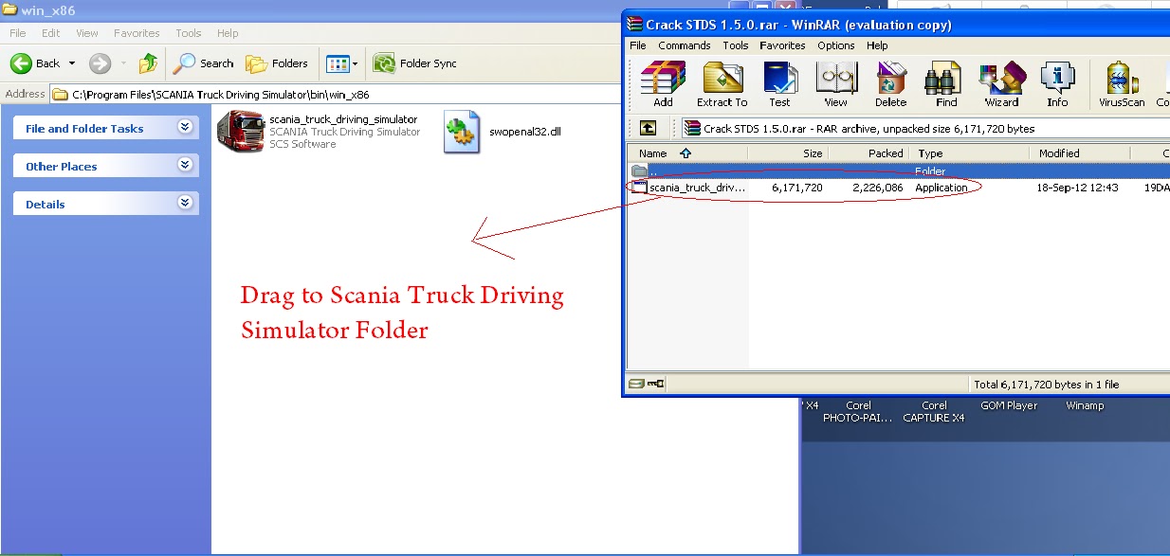This screenshot has width=1170, height=556.
Task: Sort WinRAR list by Type column
Action: pyautogui.click(x=970, y=152)
